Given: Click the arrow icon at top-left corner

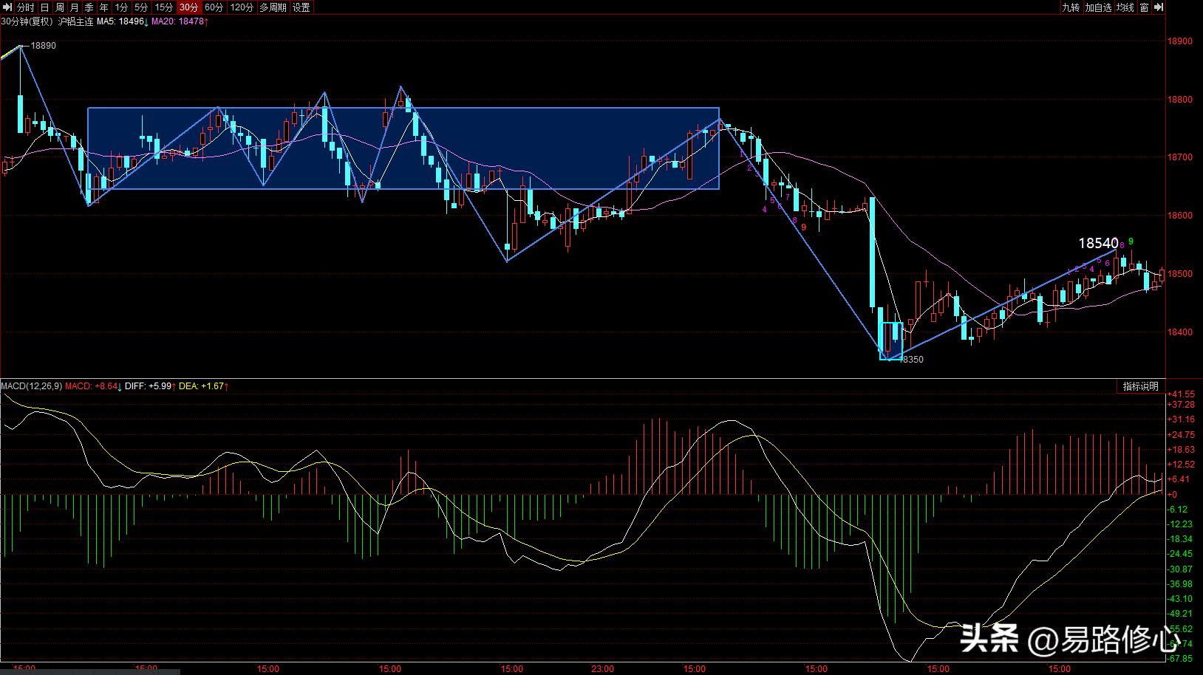Looking at the screenshot, I should pyautogui.click(x=7, y=7).
